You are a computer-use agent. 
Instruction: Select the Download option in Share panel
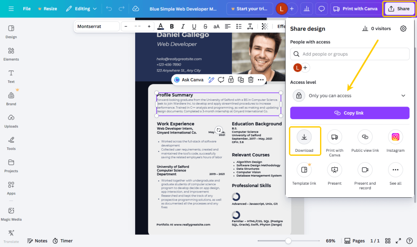pos(305,140)
